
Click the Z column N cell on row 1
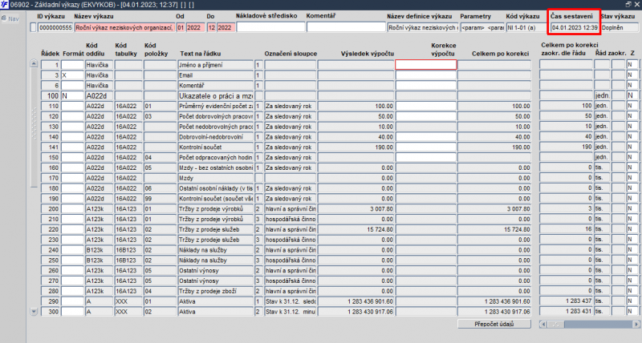(x=632, y=65)
